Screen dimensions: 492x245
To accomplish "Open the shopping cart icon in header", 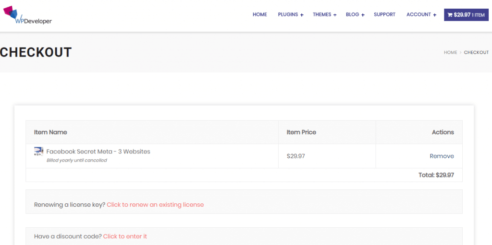I will pyautogui.click(x=450, y=15).
